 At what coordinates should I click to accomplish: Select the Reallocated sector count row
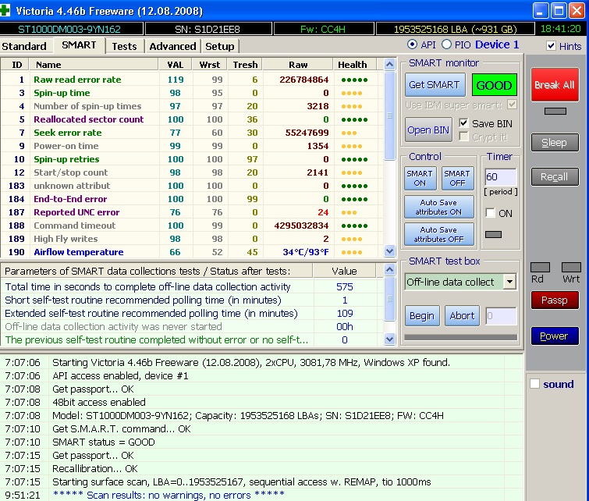pyautogui.click(x=192, y=119)
